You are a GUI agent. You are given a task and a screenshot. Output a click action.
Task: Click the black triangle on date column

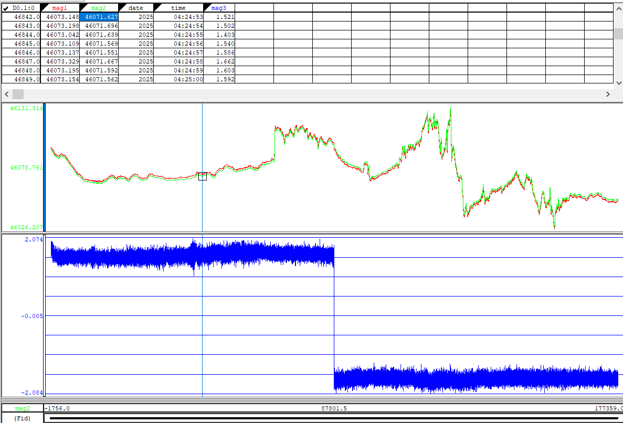[122, 6]
